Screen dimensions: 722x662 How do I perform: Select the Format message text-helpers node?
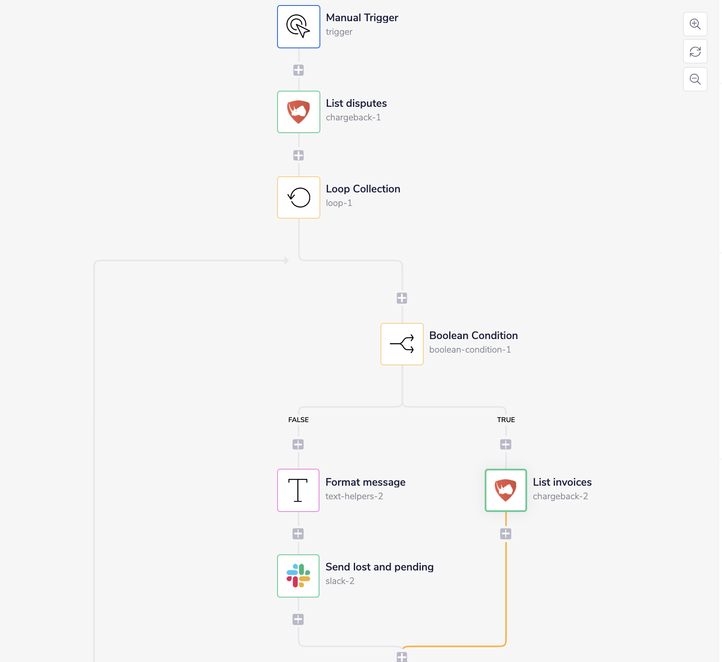298,490
